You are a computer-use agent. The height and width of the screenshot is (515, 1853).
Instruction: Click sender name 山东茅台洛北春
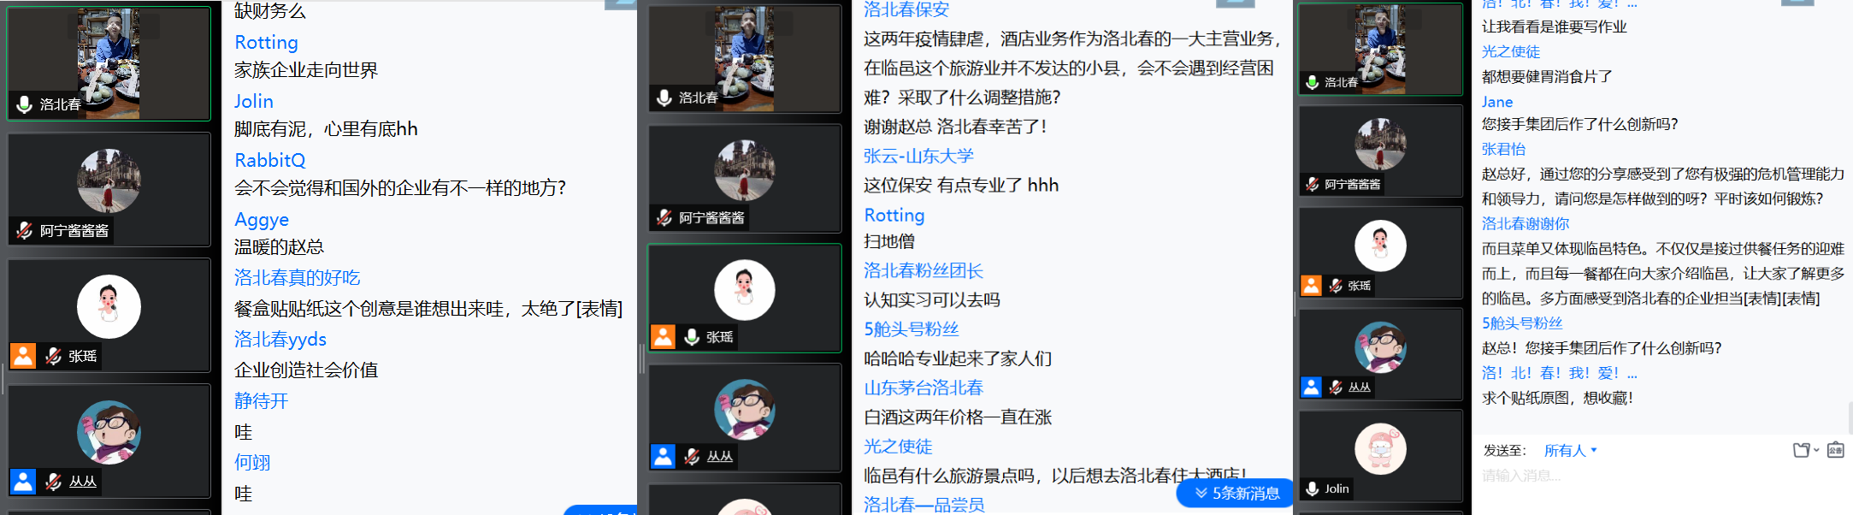coord(924,388)
